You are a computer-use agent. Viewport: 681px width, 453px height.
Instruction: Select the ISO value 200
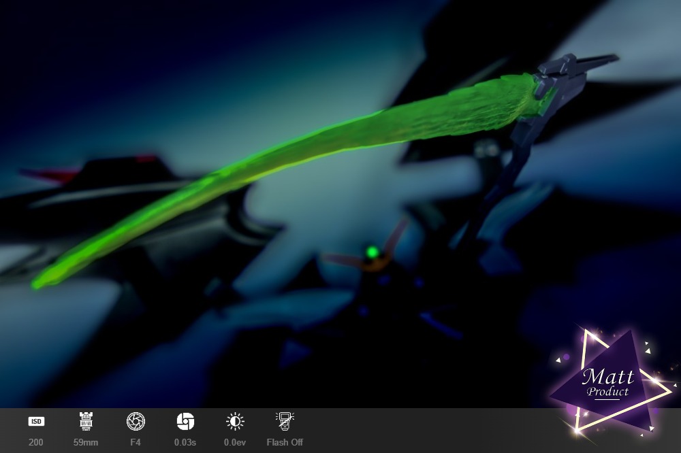(36, 443)
